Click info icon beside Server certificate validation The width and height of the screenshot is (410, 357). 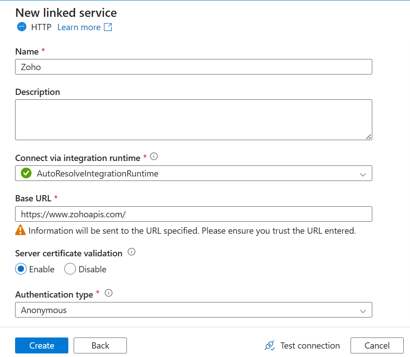pyautogui.click(x=131, y=252)
